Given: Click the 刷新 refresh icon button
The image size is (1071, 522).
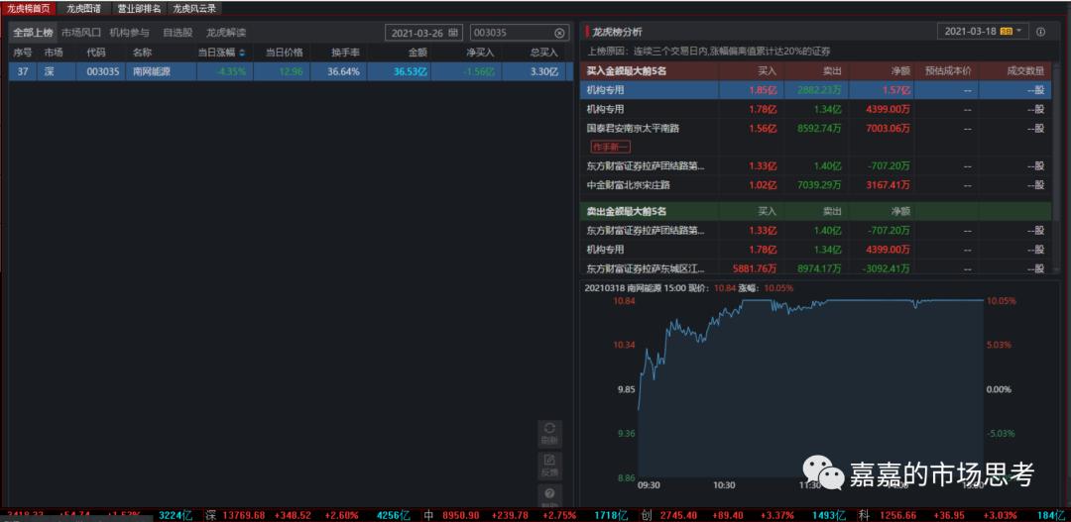Looking at the screenshot, I should point(549,433).
